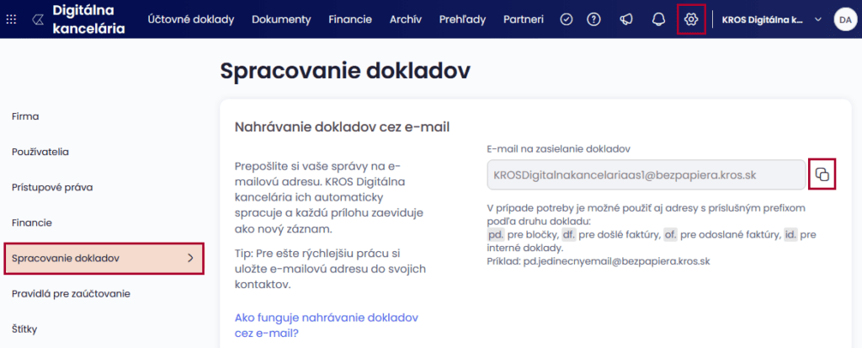Expand the KROS Digitálna company dropdown

coord(817,19)
